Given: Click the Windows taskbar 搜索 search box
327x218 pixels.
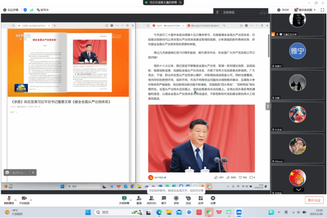Looking at the screenshot, I should 112,212.
